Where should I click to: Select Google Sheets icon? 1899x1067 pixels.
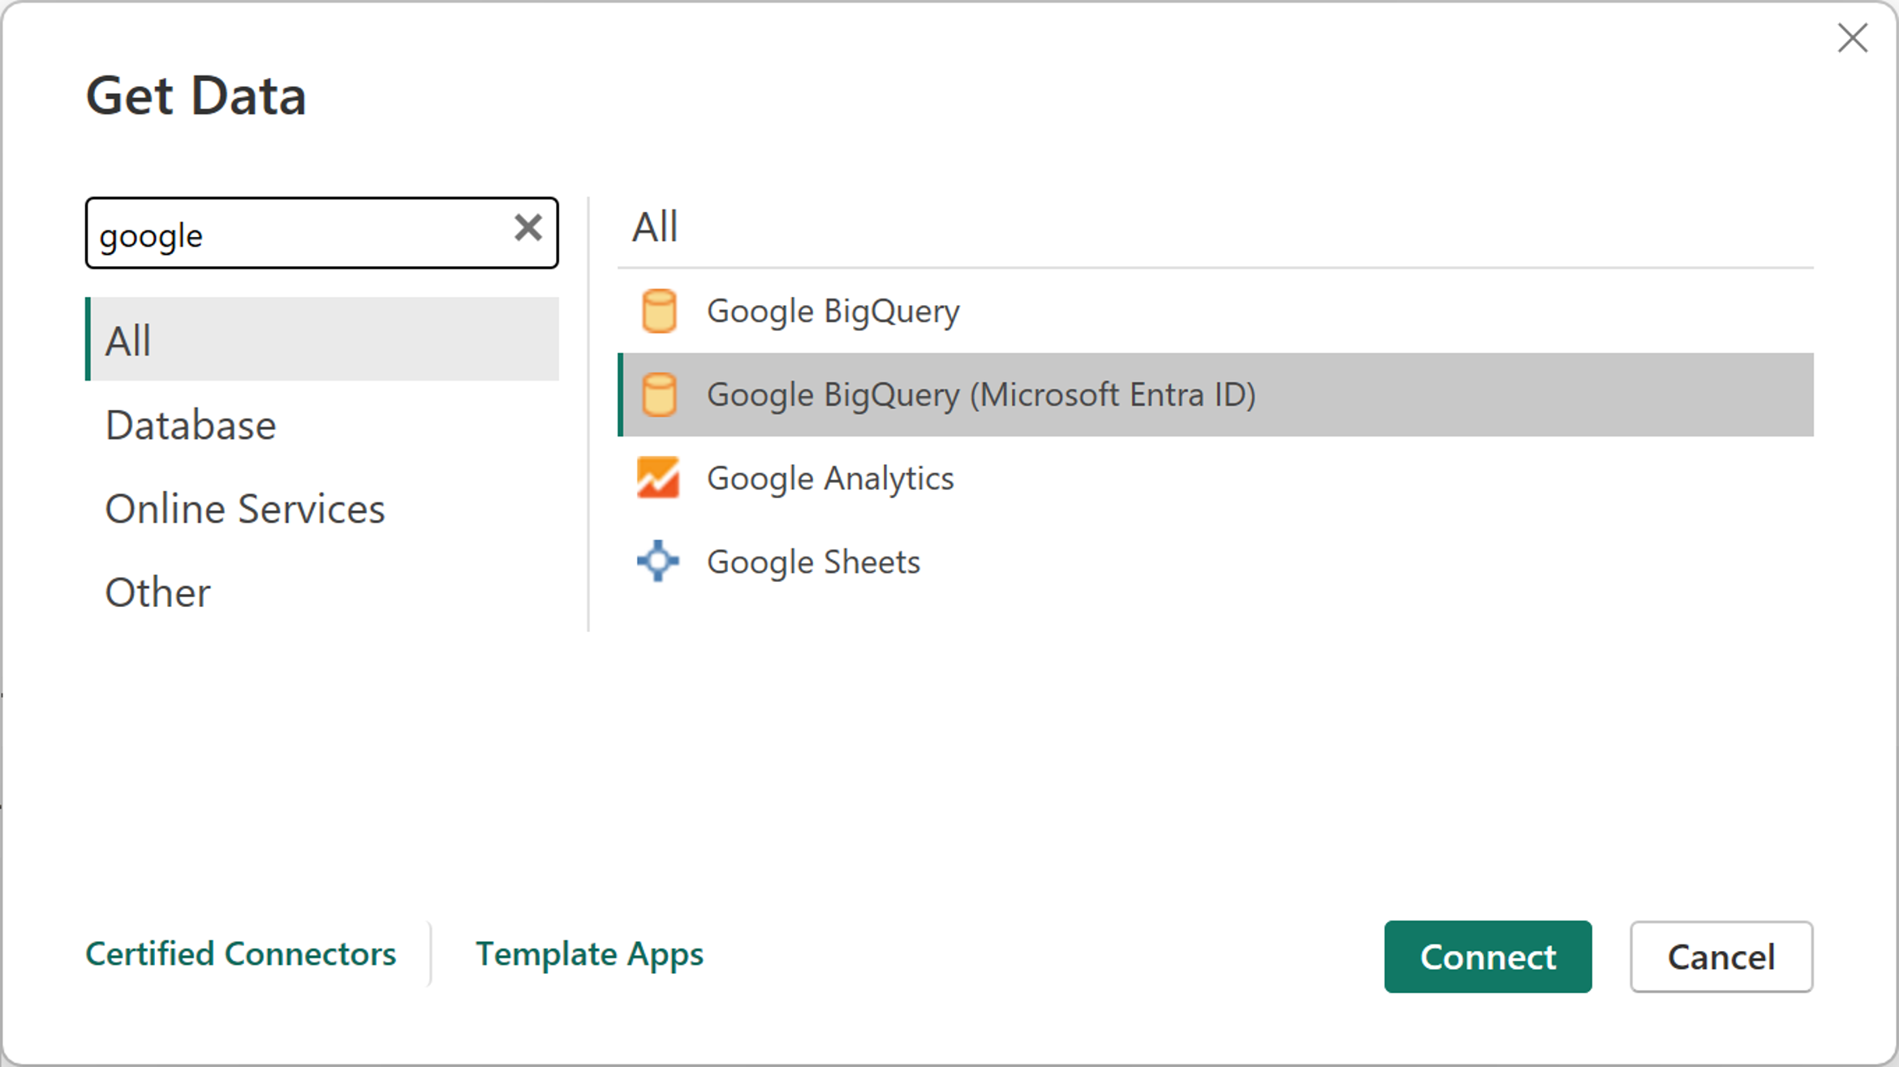click(656, 561)
